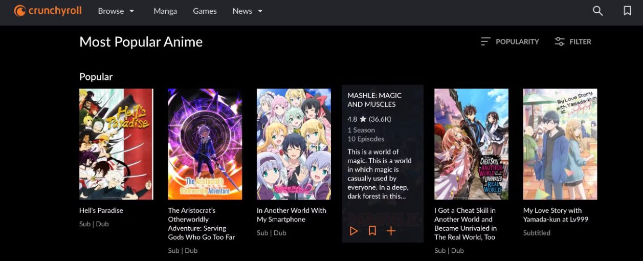643x261 pixels.
Task: Expand the News dropdown menu
Action: click(x=248, y=11)
